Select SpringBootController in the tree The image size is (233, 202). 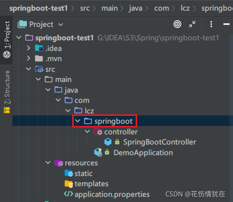159,142
